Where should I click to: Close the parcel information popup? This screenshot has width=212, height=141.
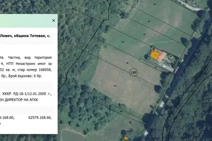tap(54, 21)
